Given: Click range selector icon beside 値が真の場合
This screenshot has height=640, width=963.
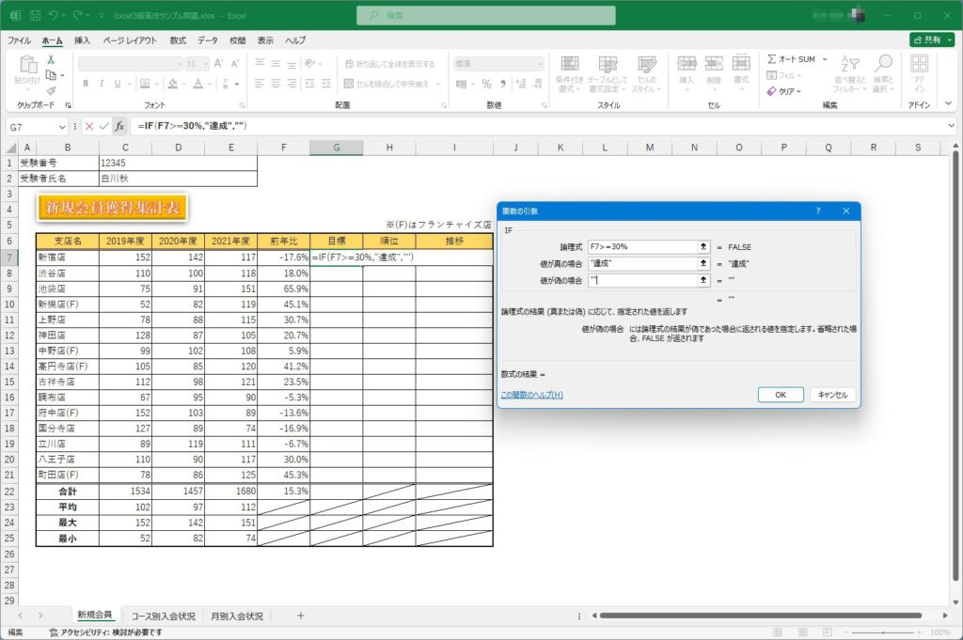Looking at the screenshot, I should coord(703,264).
